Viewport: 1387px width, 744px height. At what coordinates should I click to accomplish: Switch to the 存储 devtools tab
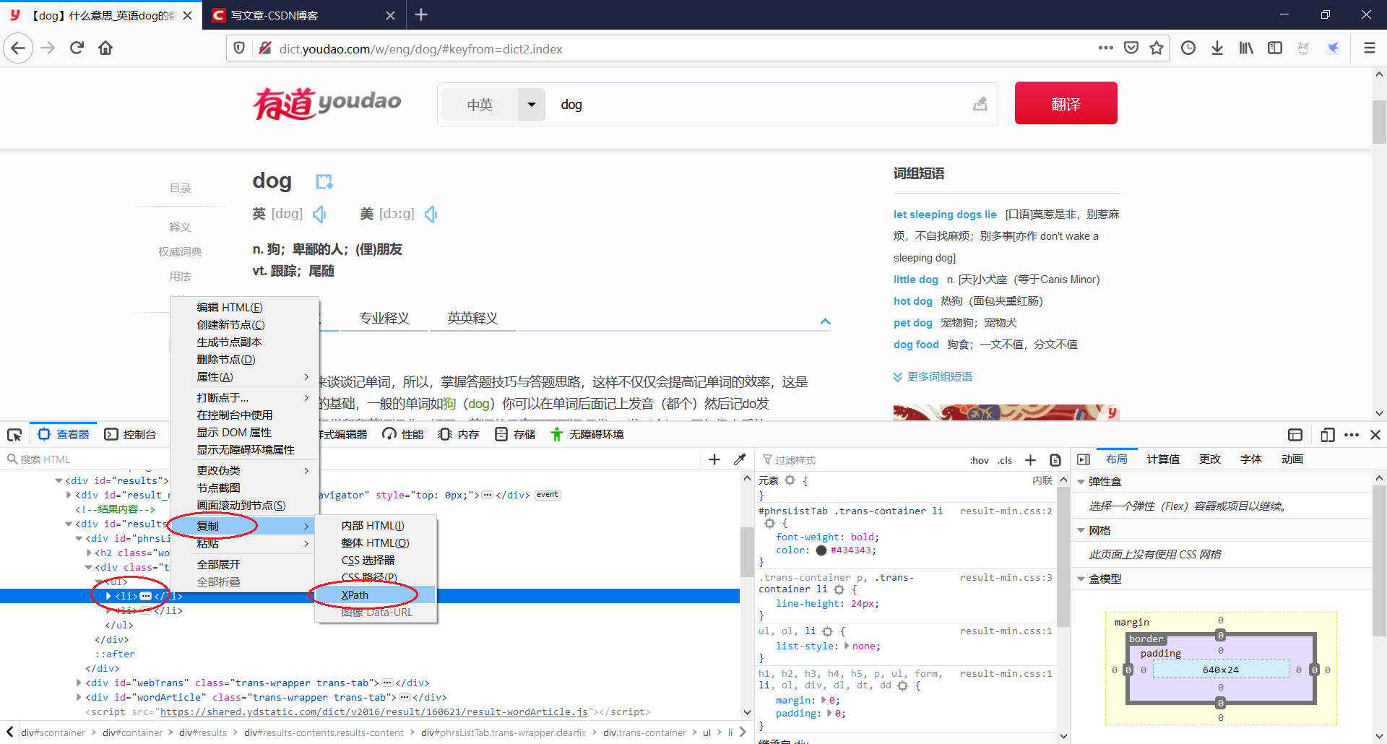click(515, 435)
